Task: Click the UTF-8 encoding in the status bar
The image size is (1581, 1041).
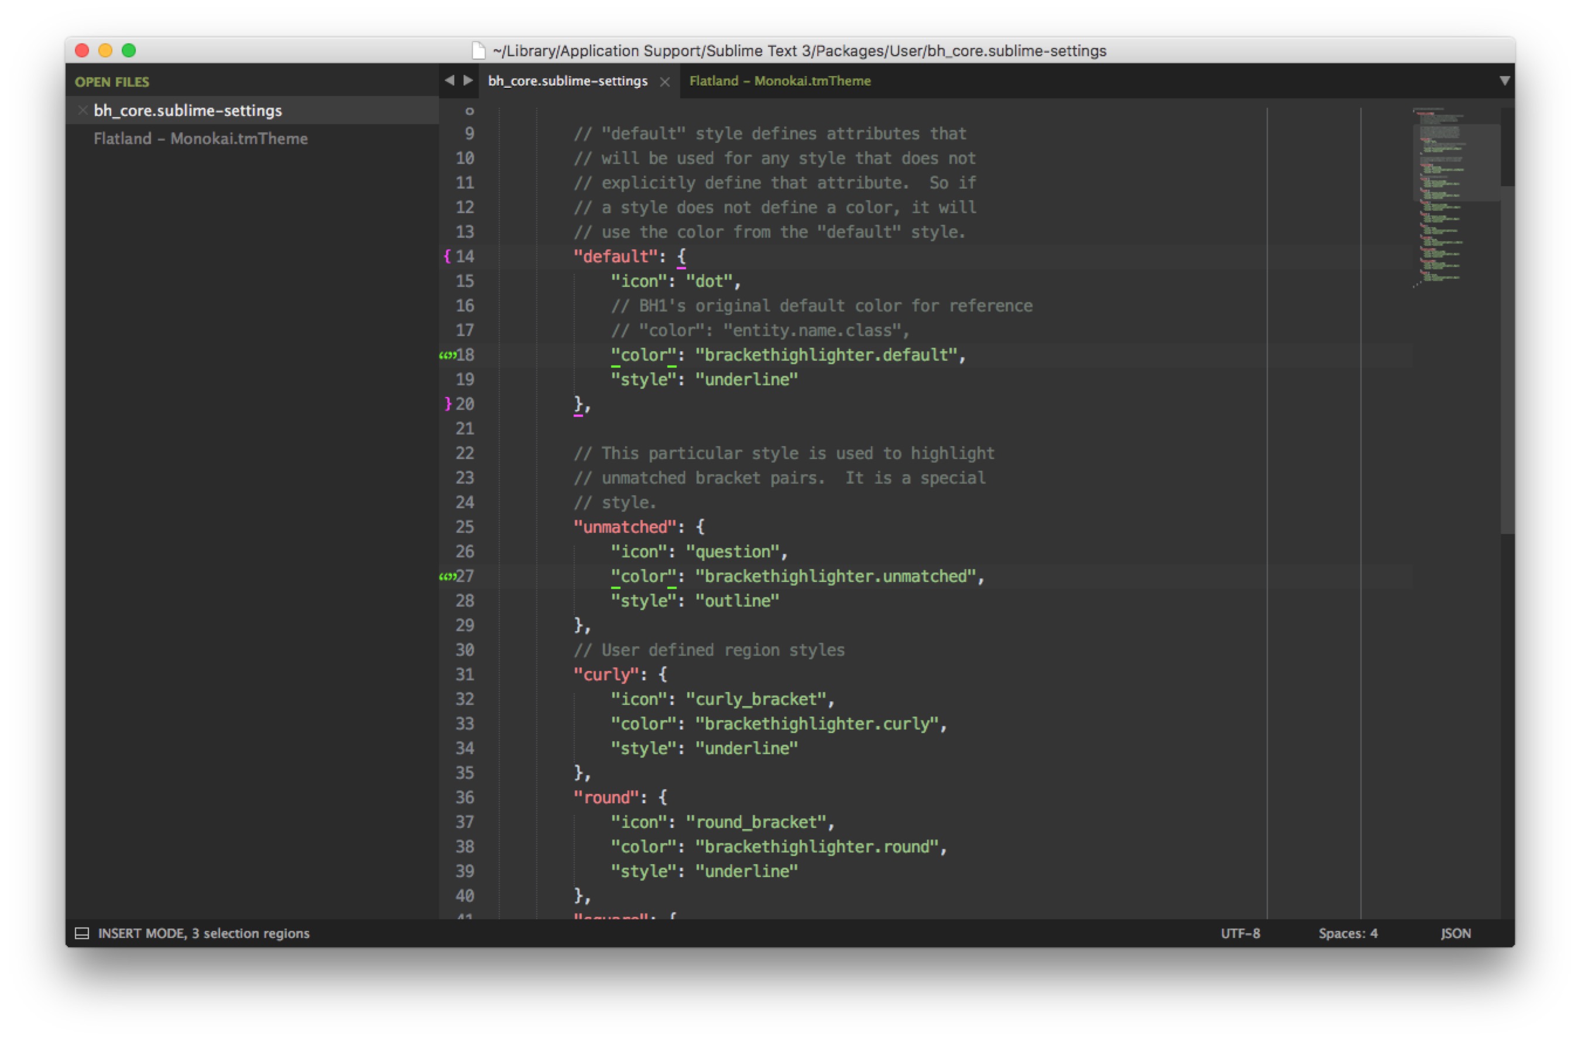Action: point(1240,933)
